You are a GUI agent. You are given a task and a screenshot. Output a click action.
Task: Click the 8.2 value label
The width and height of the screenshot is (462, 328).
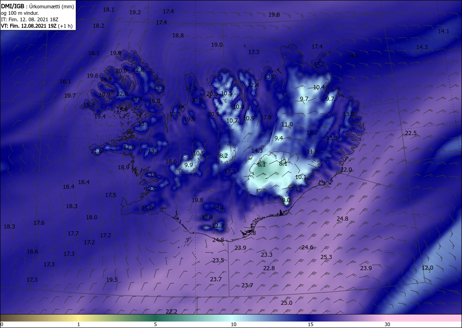[224, 155]
